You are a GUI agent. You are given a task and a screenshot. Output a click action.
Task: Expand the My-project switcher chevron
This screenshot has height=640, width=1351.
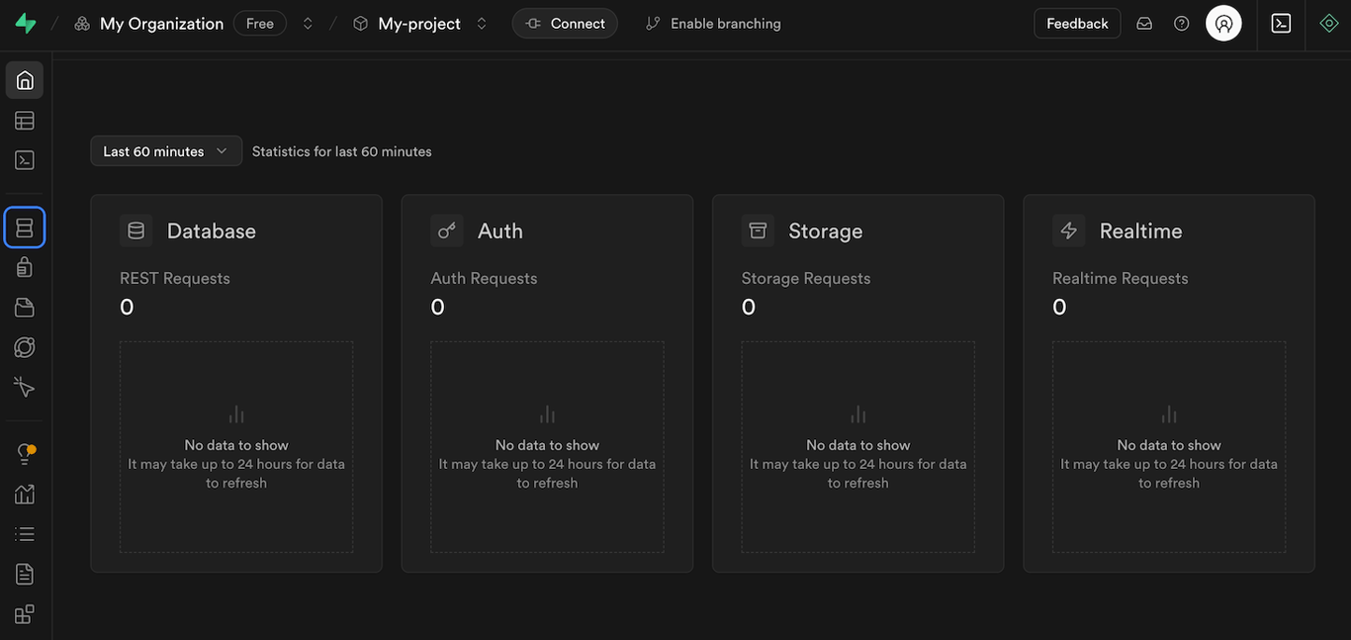point(481,22)
